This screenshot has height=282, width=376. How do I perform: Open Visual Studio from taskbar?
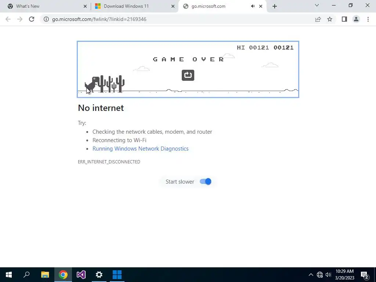81,275
